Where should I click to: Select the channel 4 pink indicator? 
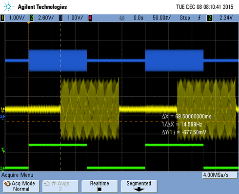pyautogui.click(x=90, y=18)
